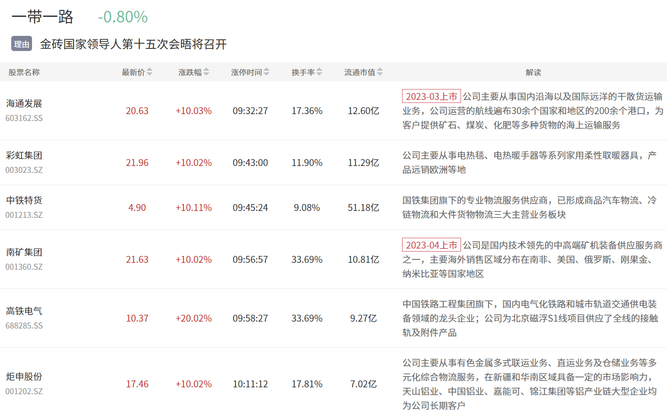This screenshot has width=667, height=415.
Task: Click stock code 603162.SS
Action: click(x=24, y=118)
